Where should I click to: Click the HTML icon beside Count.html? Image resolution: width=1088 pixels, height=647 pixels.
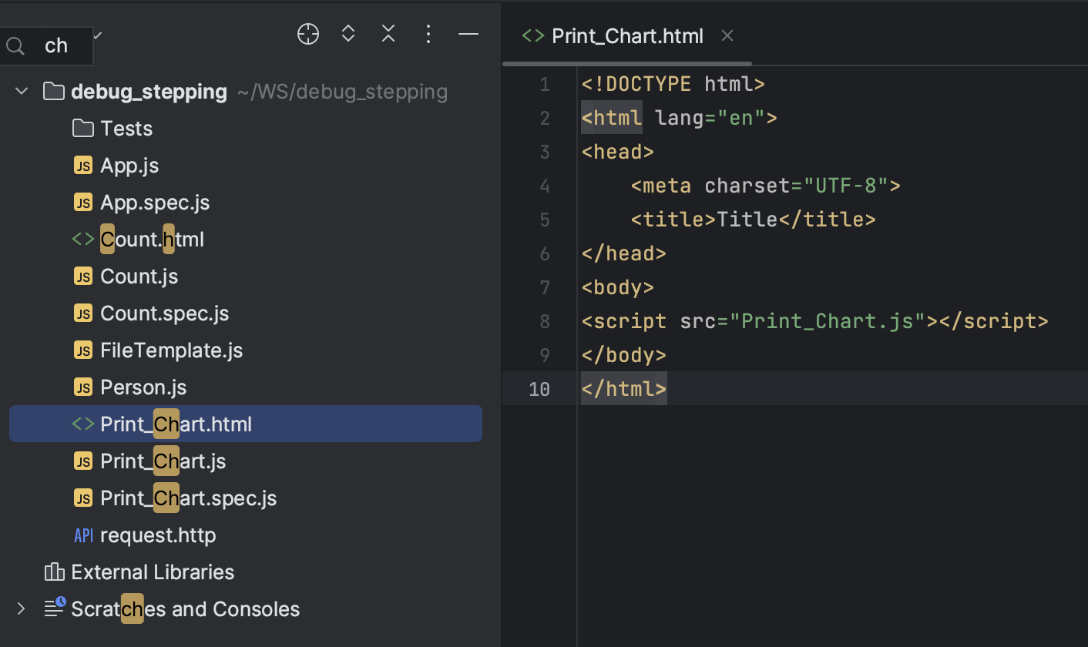[x=82, y=239]
